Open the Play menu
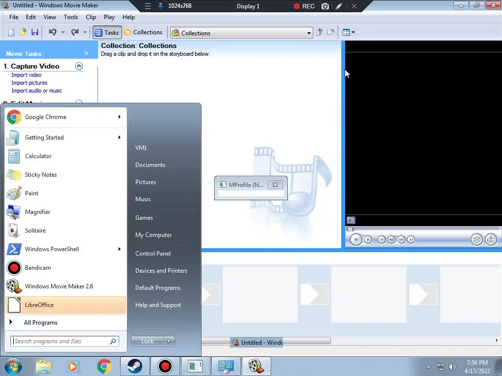The image size is (502, 376). pyautogui.click(x=109, y=17)
